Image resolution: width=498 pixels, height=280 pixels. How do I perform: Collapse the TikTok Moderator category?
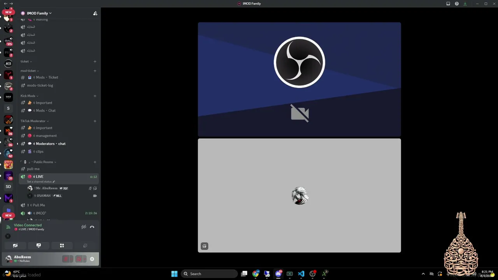(35, 121)
